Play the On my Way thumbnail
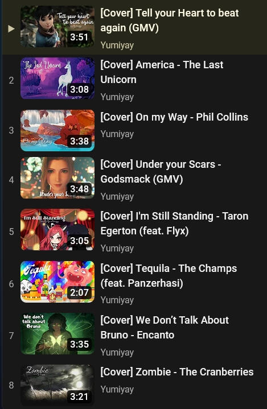The width and height of the screenshot is (267, 409). [x=57, y=130]
